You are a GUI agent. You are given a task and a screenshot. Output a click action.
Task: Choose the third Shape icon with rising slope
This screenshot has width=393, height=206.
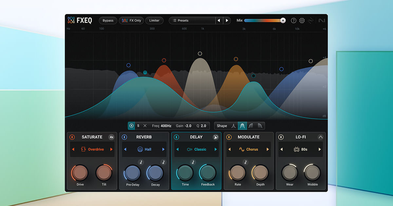(x=251, y=126)
